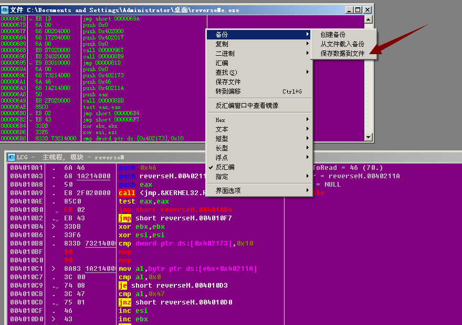Image resolution: width=462 pixels, height=325 pixels.
Task: Minimize the file dump window
Action: pyautogui.click(x=349, y=10)
